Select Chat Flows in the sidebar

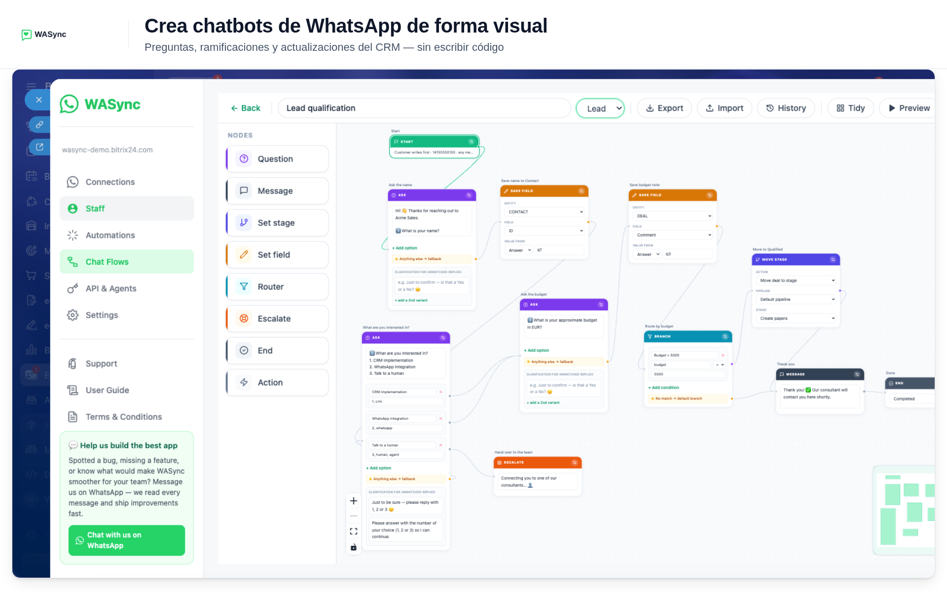(127, 262)
